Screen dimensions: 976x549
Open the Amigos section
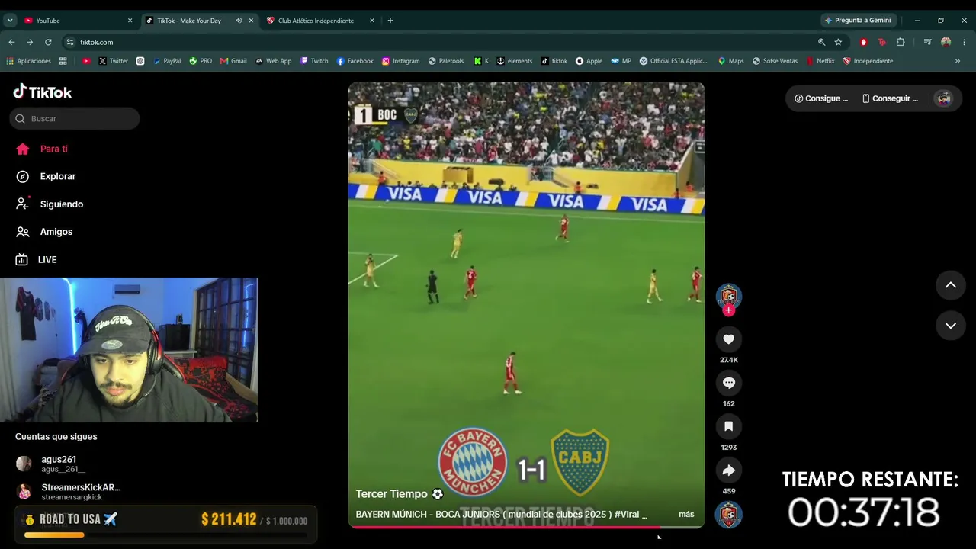pos(56,232)
